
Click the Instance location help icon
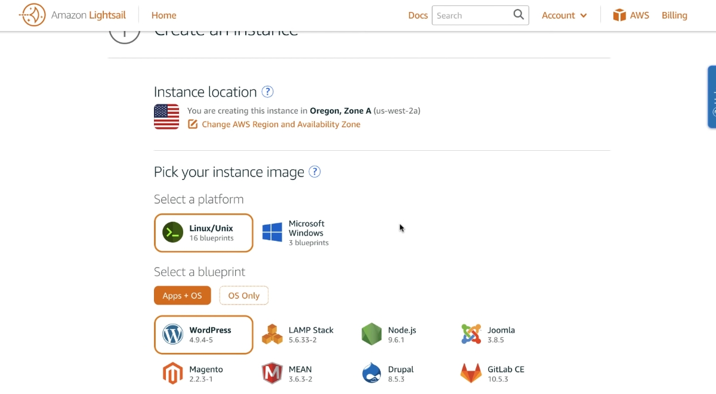268,92
